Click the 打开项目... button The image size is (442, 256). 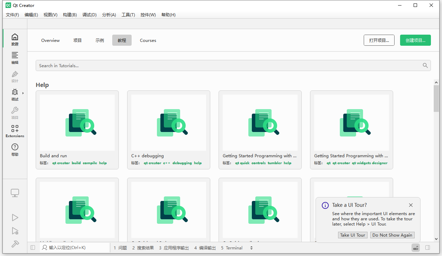pyautogui.click(x=379, y=40)
